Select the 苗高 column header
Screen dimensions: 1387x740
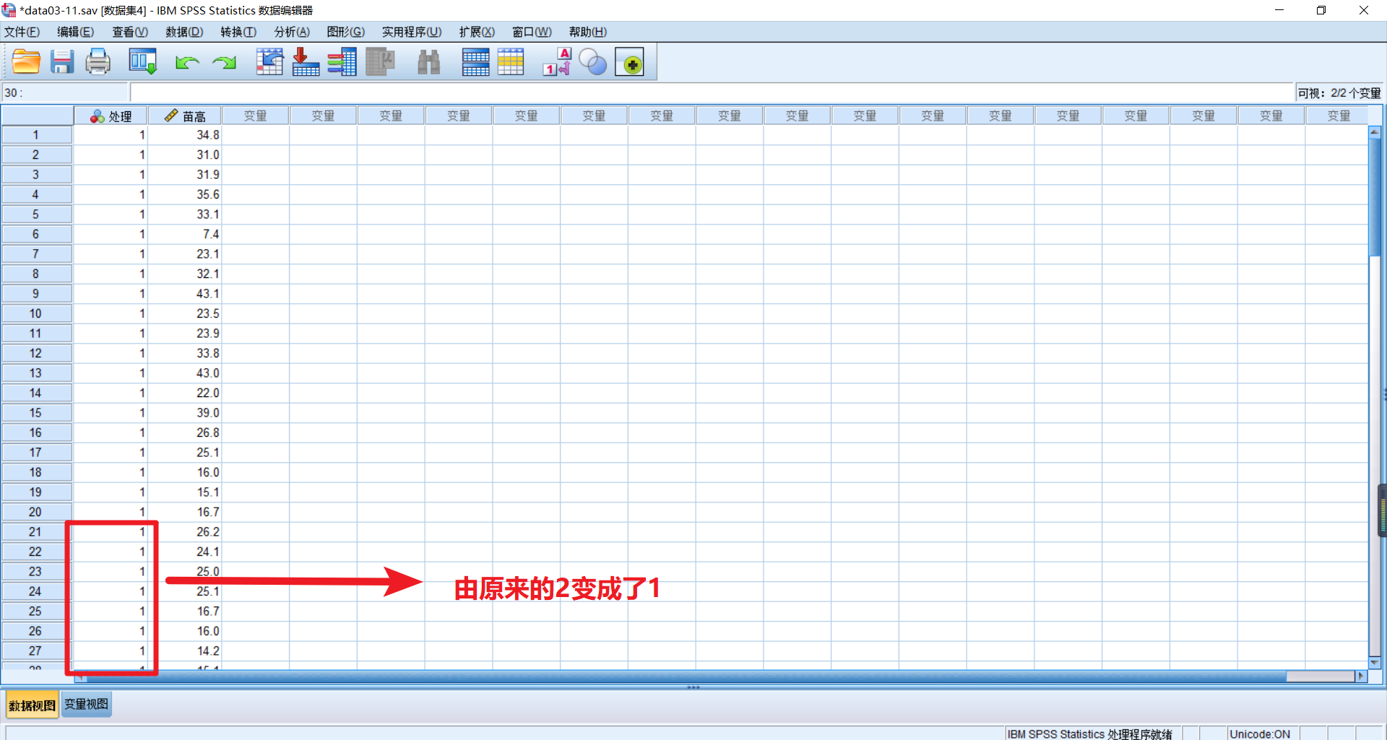(x=185, y=116)
